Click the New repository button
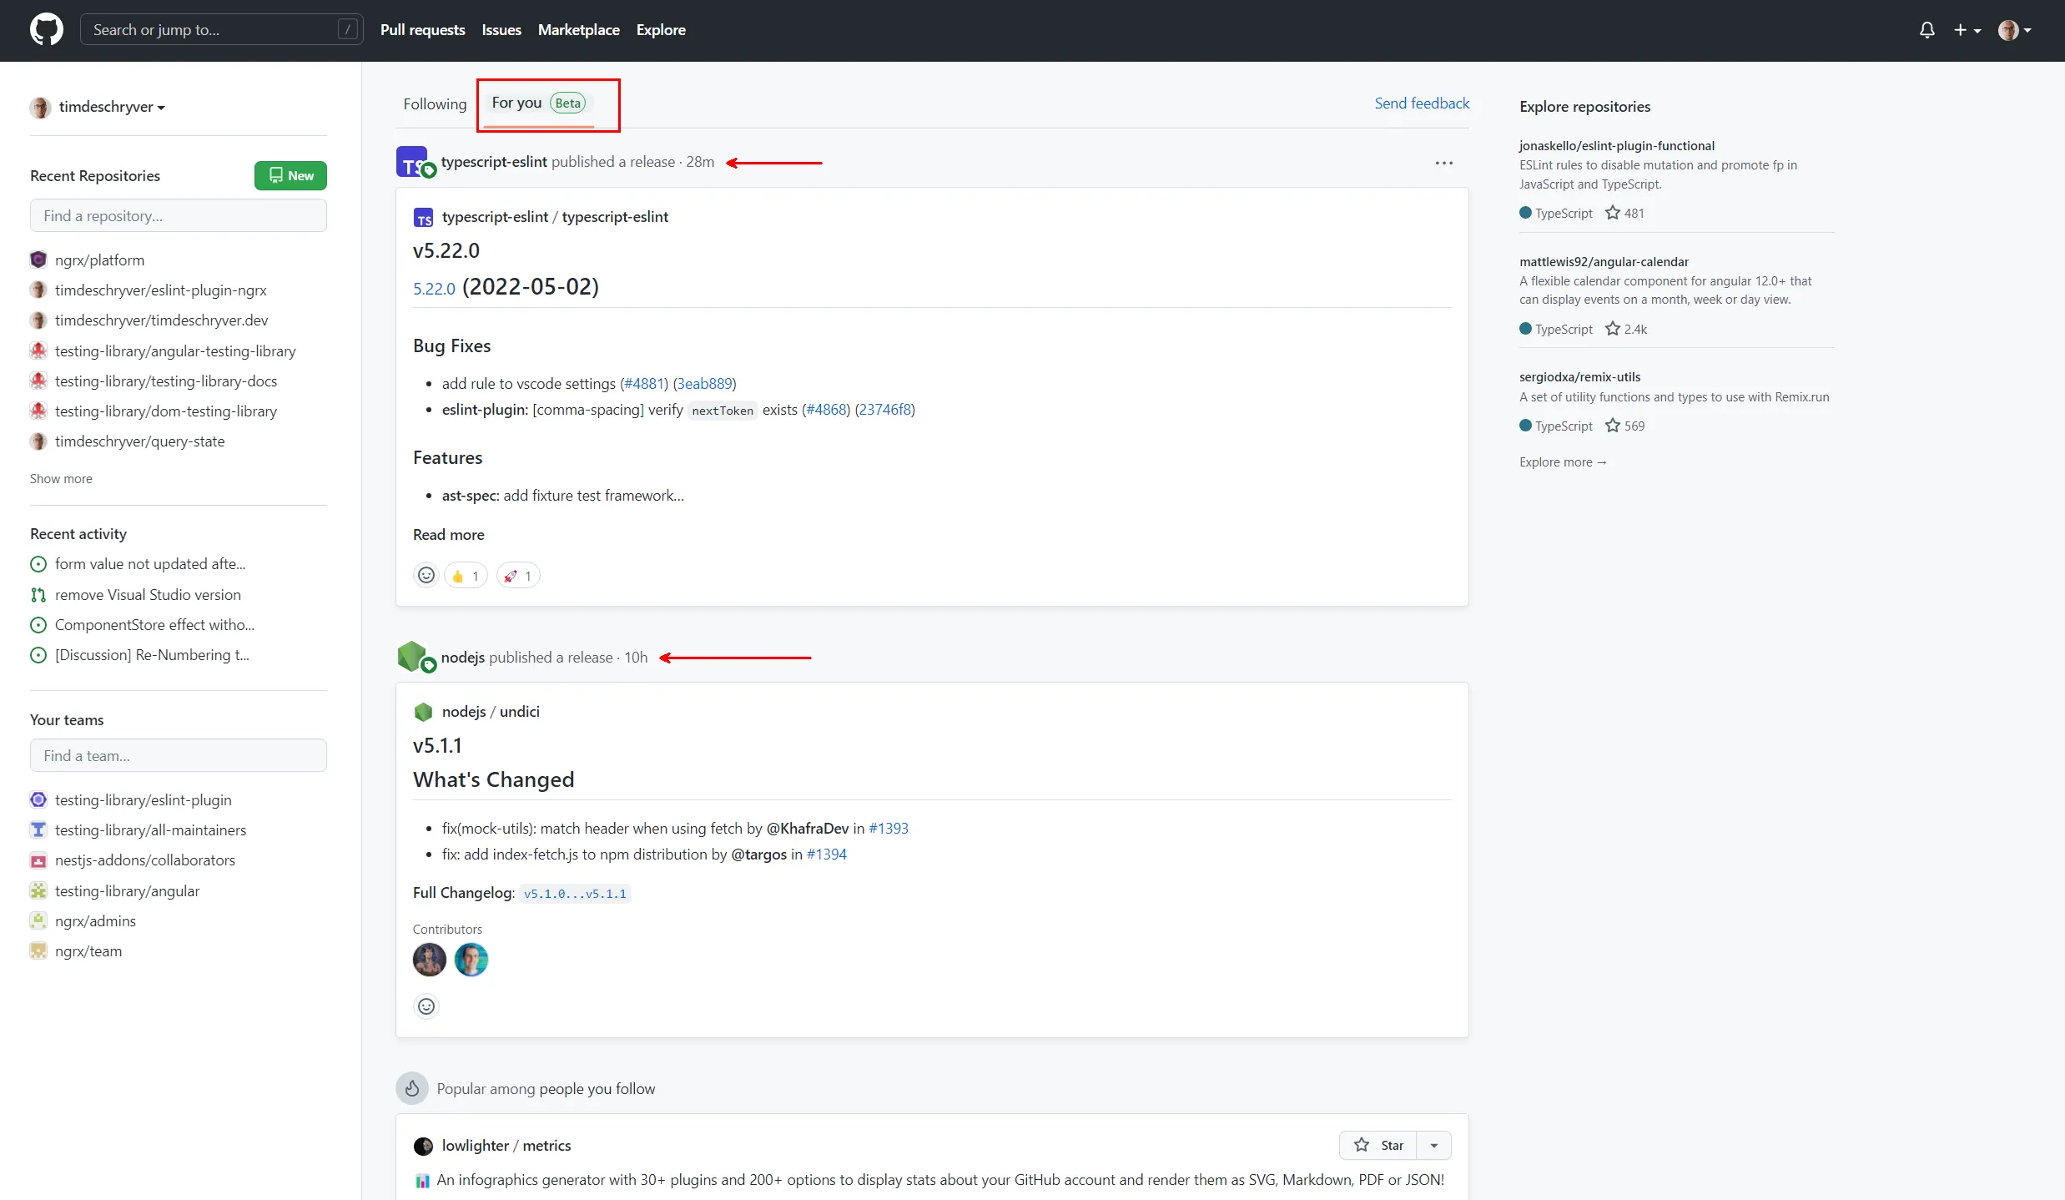This screenshot has height=1200, width=2065. [x=290, y=175]
